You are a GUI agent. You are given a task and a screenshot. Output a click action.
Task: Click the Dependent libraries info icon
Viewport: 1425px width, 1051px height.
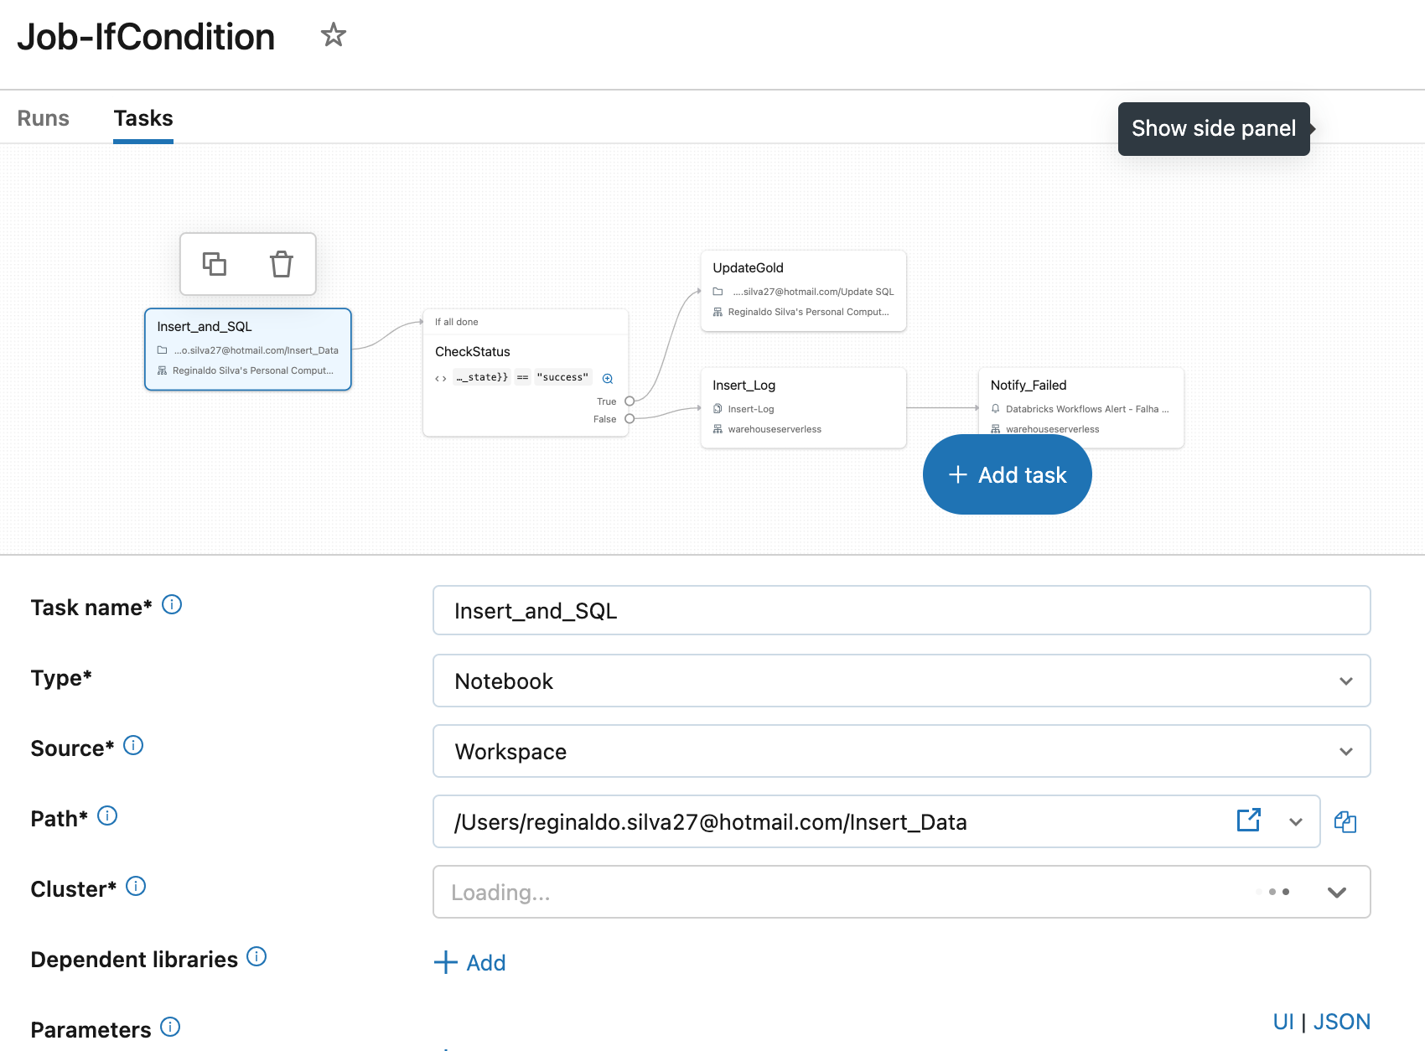pyautogui.click(x=256, y=956)
